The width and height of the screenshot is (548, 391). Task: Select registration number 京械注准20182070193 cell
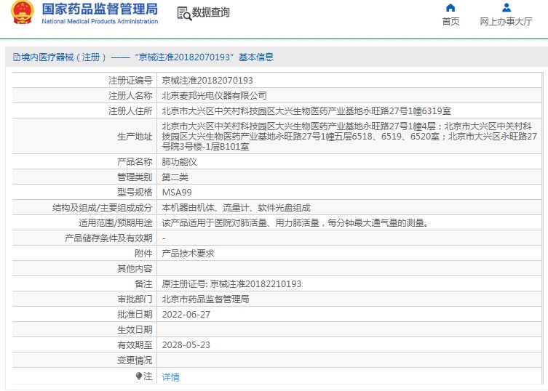349,80
